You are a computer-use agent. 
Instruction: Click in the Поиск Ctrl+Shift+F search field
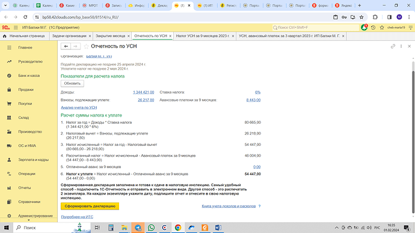pos(316,28)
